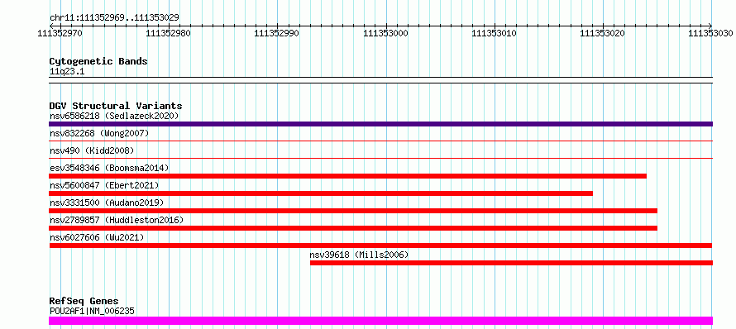Select the red nsv3331500 variant bar
Screen dimensions: 736x329
click(353, 211)
